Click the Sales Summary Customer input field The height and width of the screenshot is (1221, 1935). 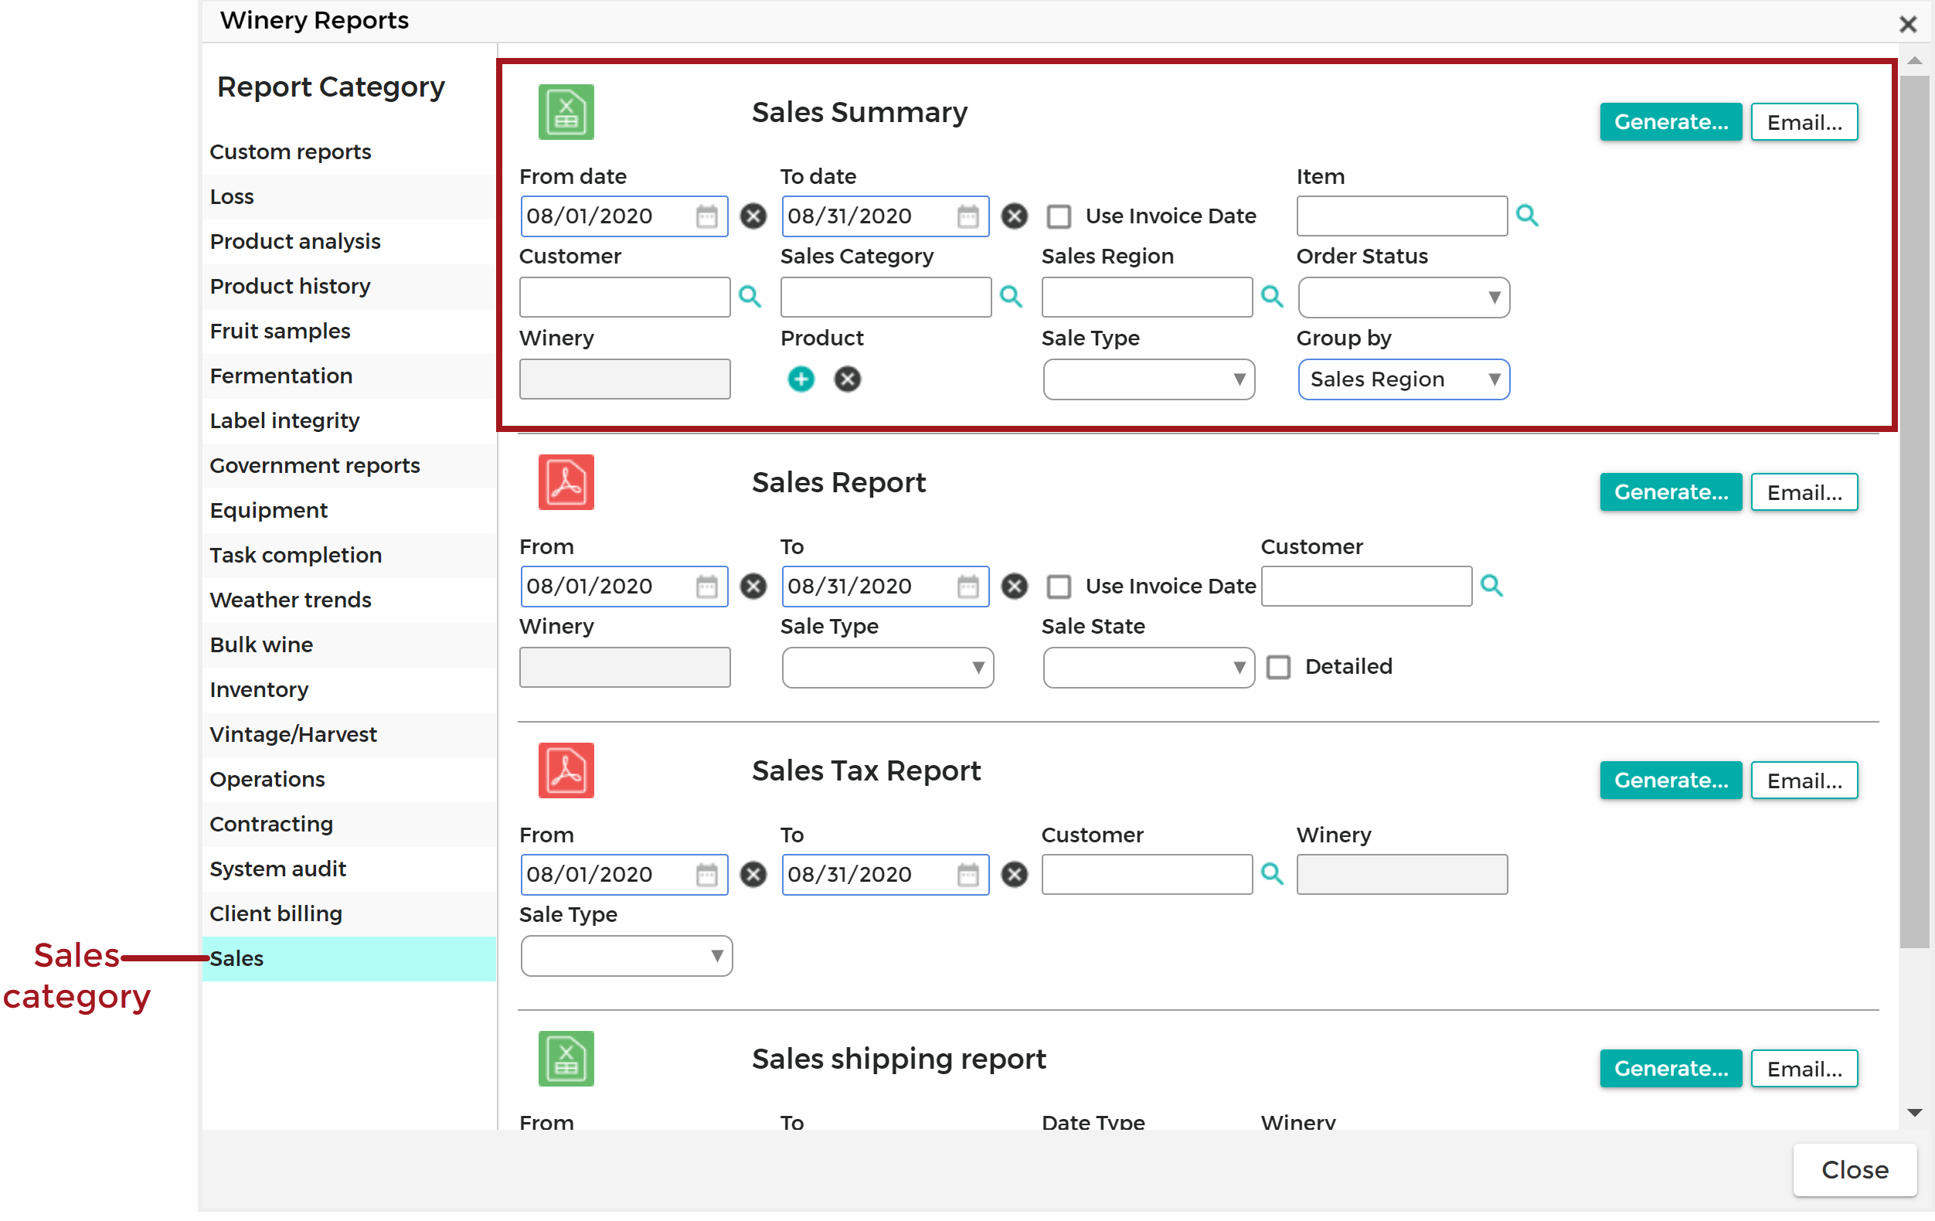pos(624,298)
